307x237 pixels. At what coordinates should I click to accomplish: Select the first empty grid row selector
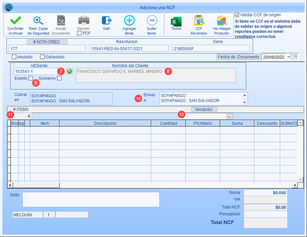[x=9, y=130]
